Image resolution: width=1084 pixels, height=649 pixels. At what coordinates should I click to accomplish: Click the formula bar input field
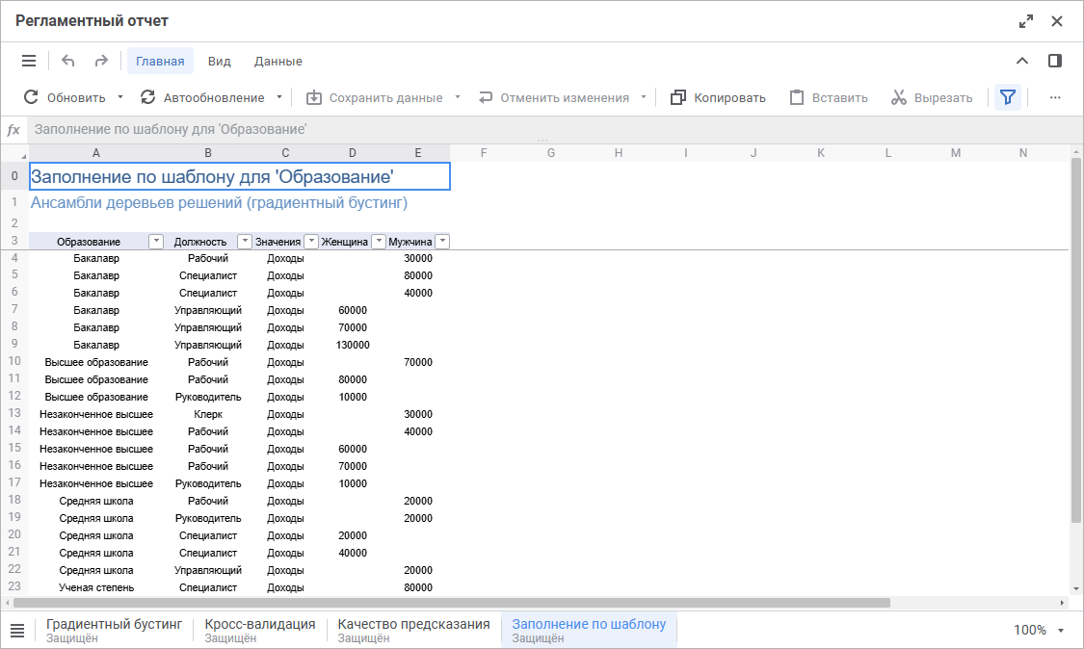tap(553, 129)
